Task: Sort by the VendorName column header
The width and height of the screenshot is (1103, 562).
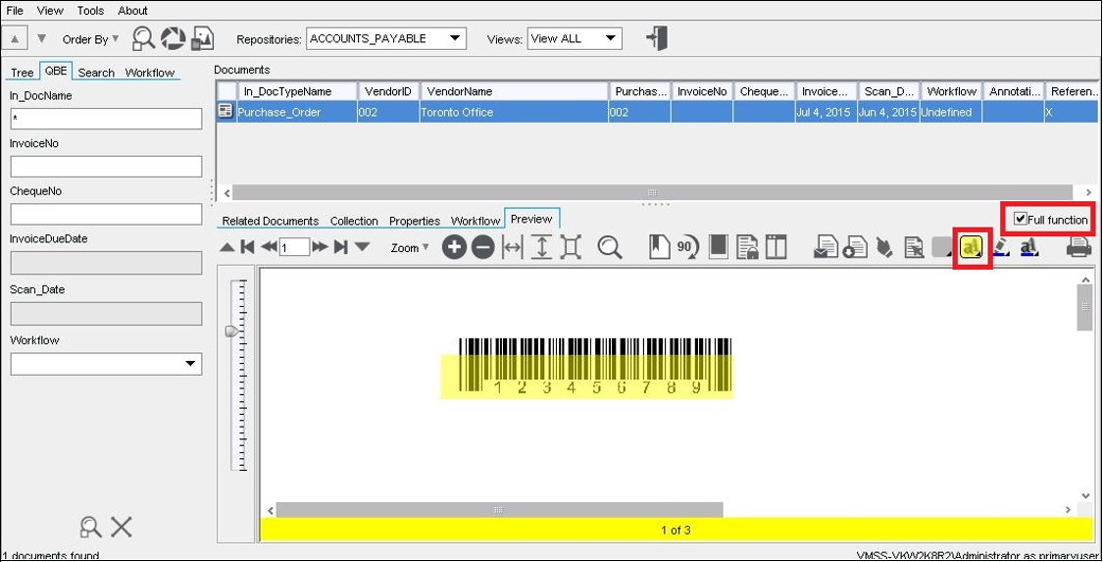Action: click(x=514, y=91)
